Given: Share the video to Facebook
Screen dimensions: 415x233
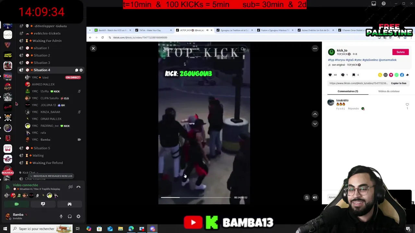Looking at the screenshot, I should [x=402, y=75].
